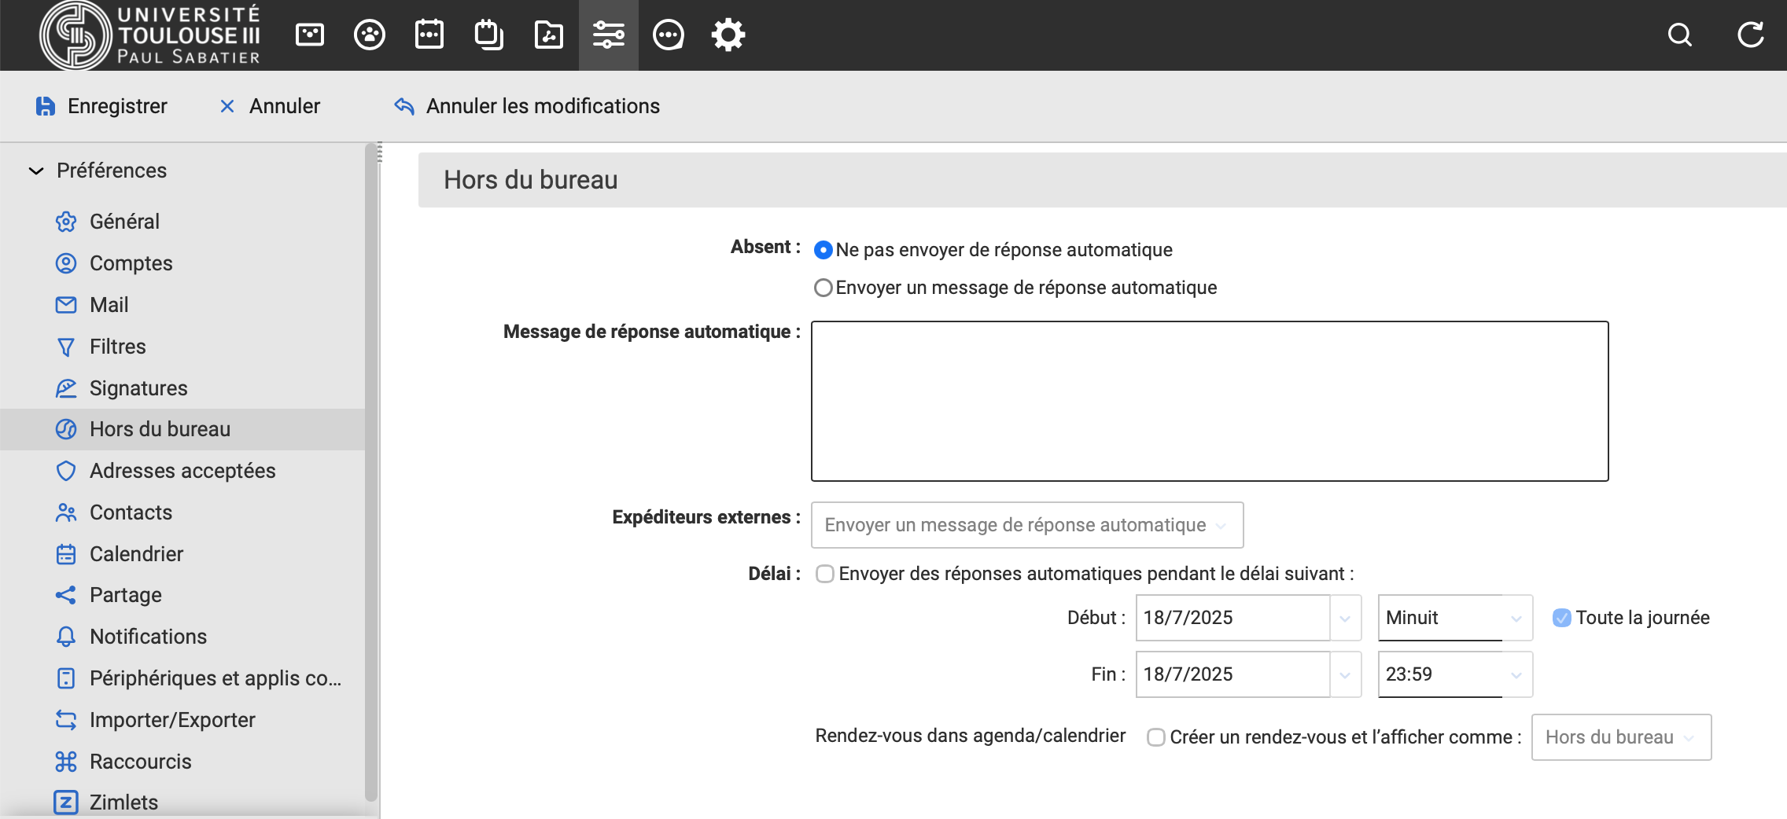Click the Université Toulouse III logo
This screenshot has width=1787, height=819.
tap(151, 35)
